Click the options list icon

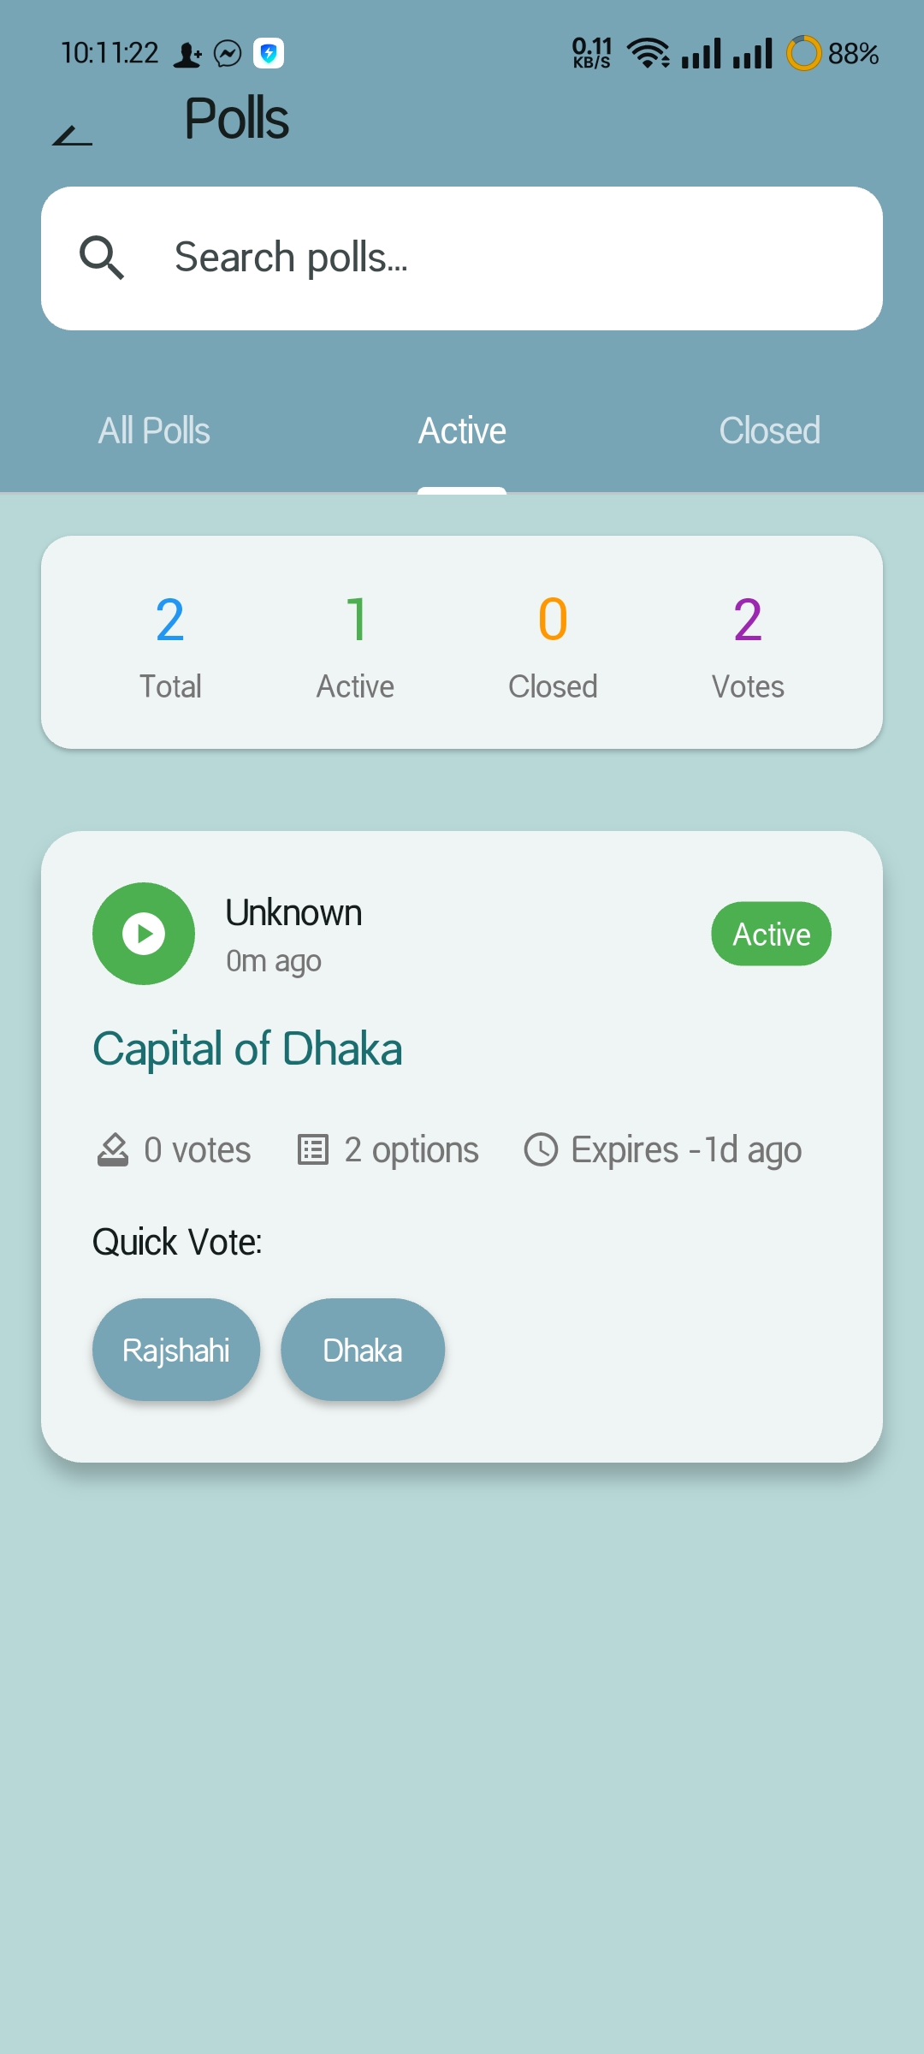point(313,1149)
